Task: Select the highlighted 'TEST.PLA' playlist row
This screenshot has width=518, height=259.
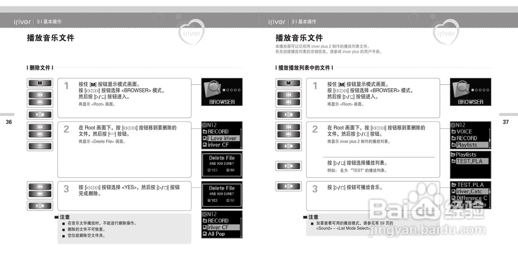Action: pos(469,161)
